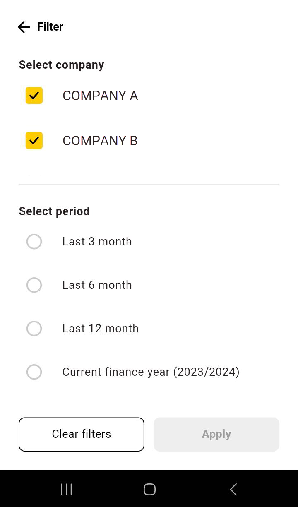Uncheck the COMPANY B checkbox

pos(34,140)
